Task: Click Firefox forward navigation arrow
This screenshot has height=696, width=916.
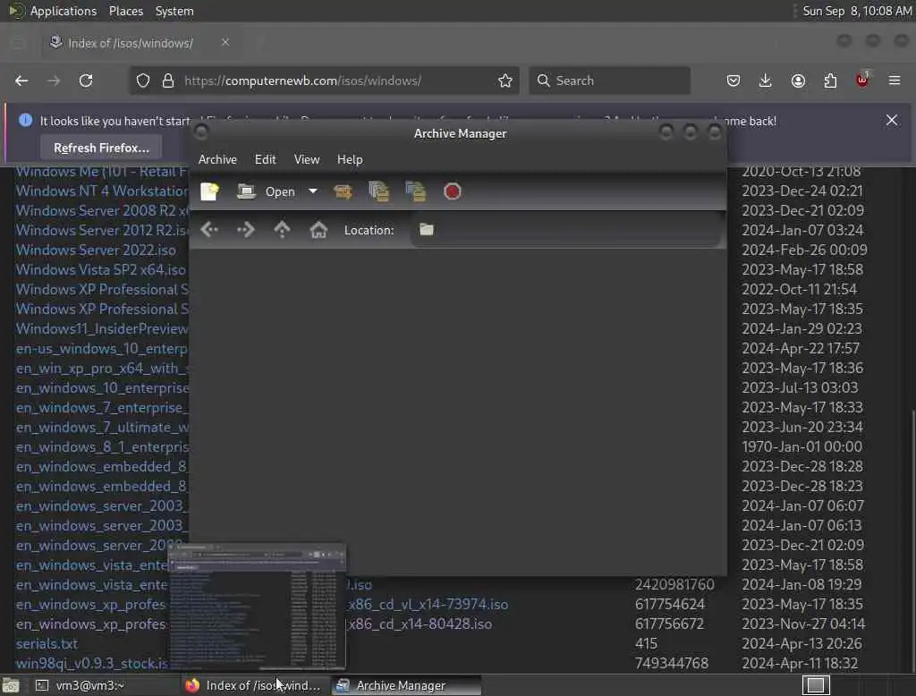Action: 54,81
